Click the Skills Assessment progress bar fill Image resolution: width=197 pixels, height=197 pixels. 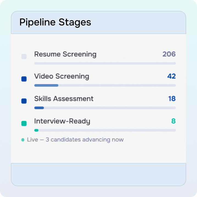tap(39, 108)
